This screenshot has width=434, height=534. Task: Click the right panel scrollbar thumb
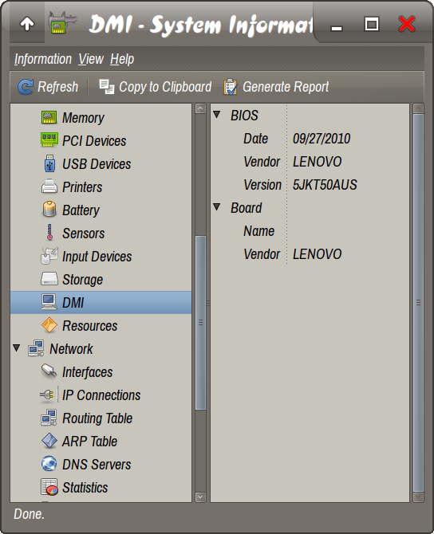[x=418, y=302]
